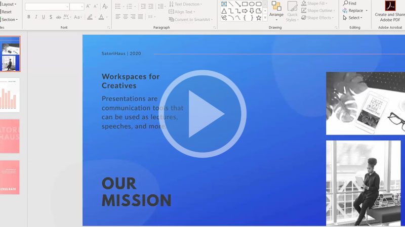This screenshot has width=405, height=227.
Task: Click the Increase Indent icon
Action: click(x=151, y=7)
